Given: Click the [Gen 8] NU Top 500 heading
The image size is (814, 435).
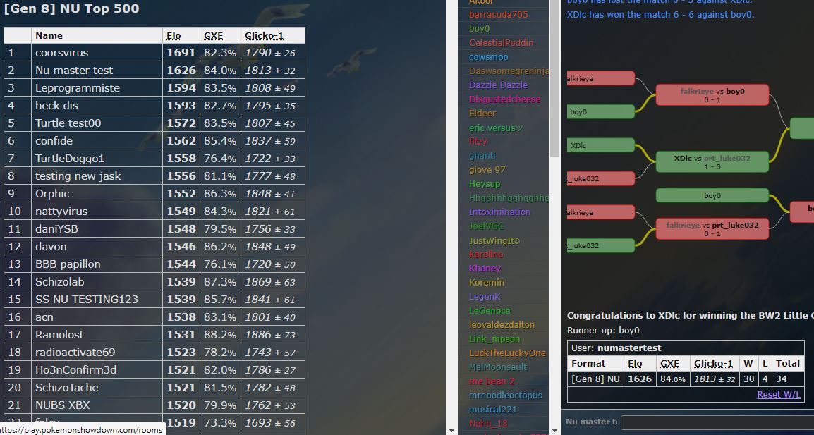Looking at the screenshot, I should click(72, 9).
